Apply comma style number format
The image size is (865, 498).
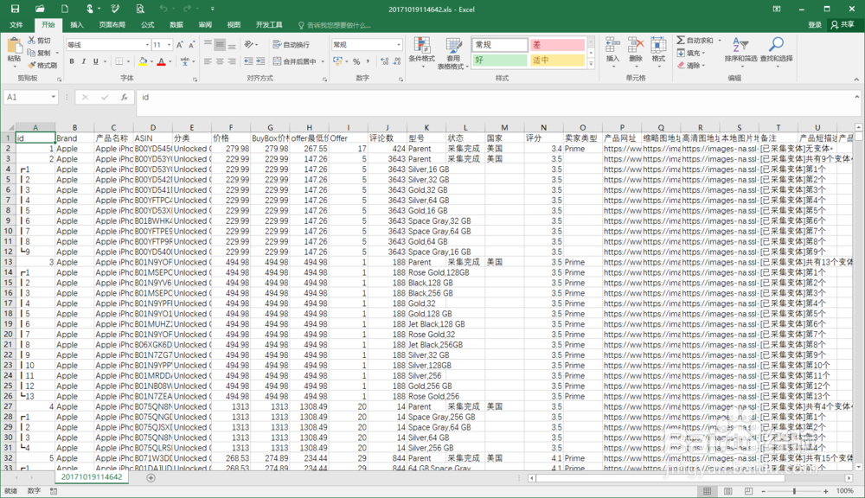click(x=368, y=61)
